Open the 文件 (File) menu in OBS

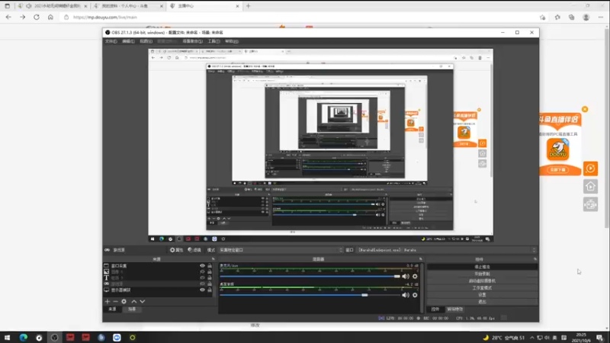111,41
